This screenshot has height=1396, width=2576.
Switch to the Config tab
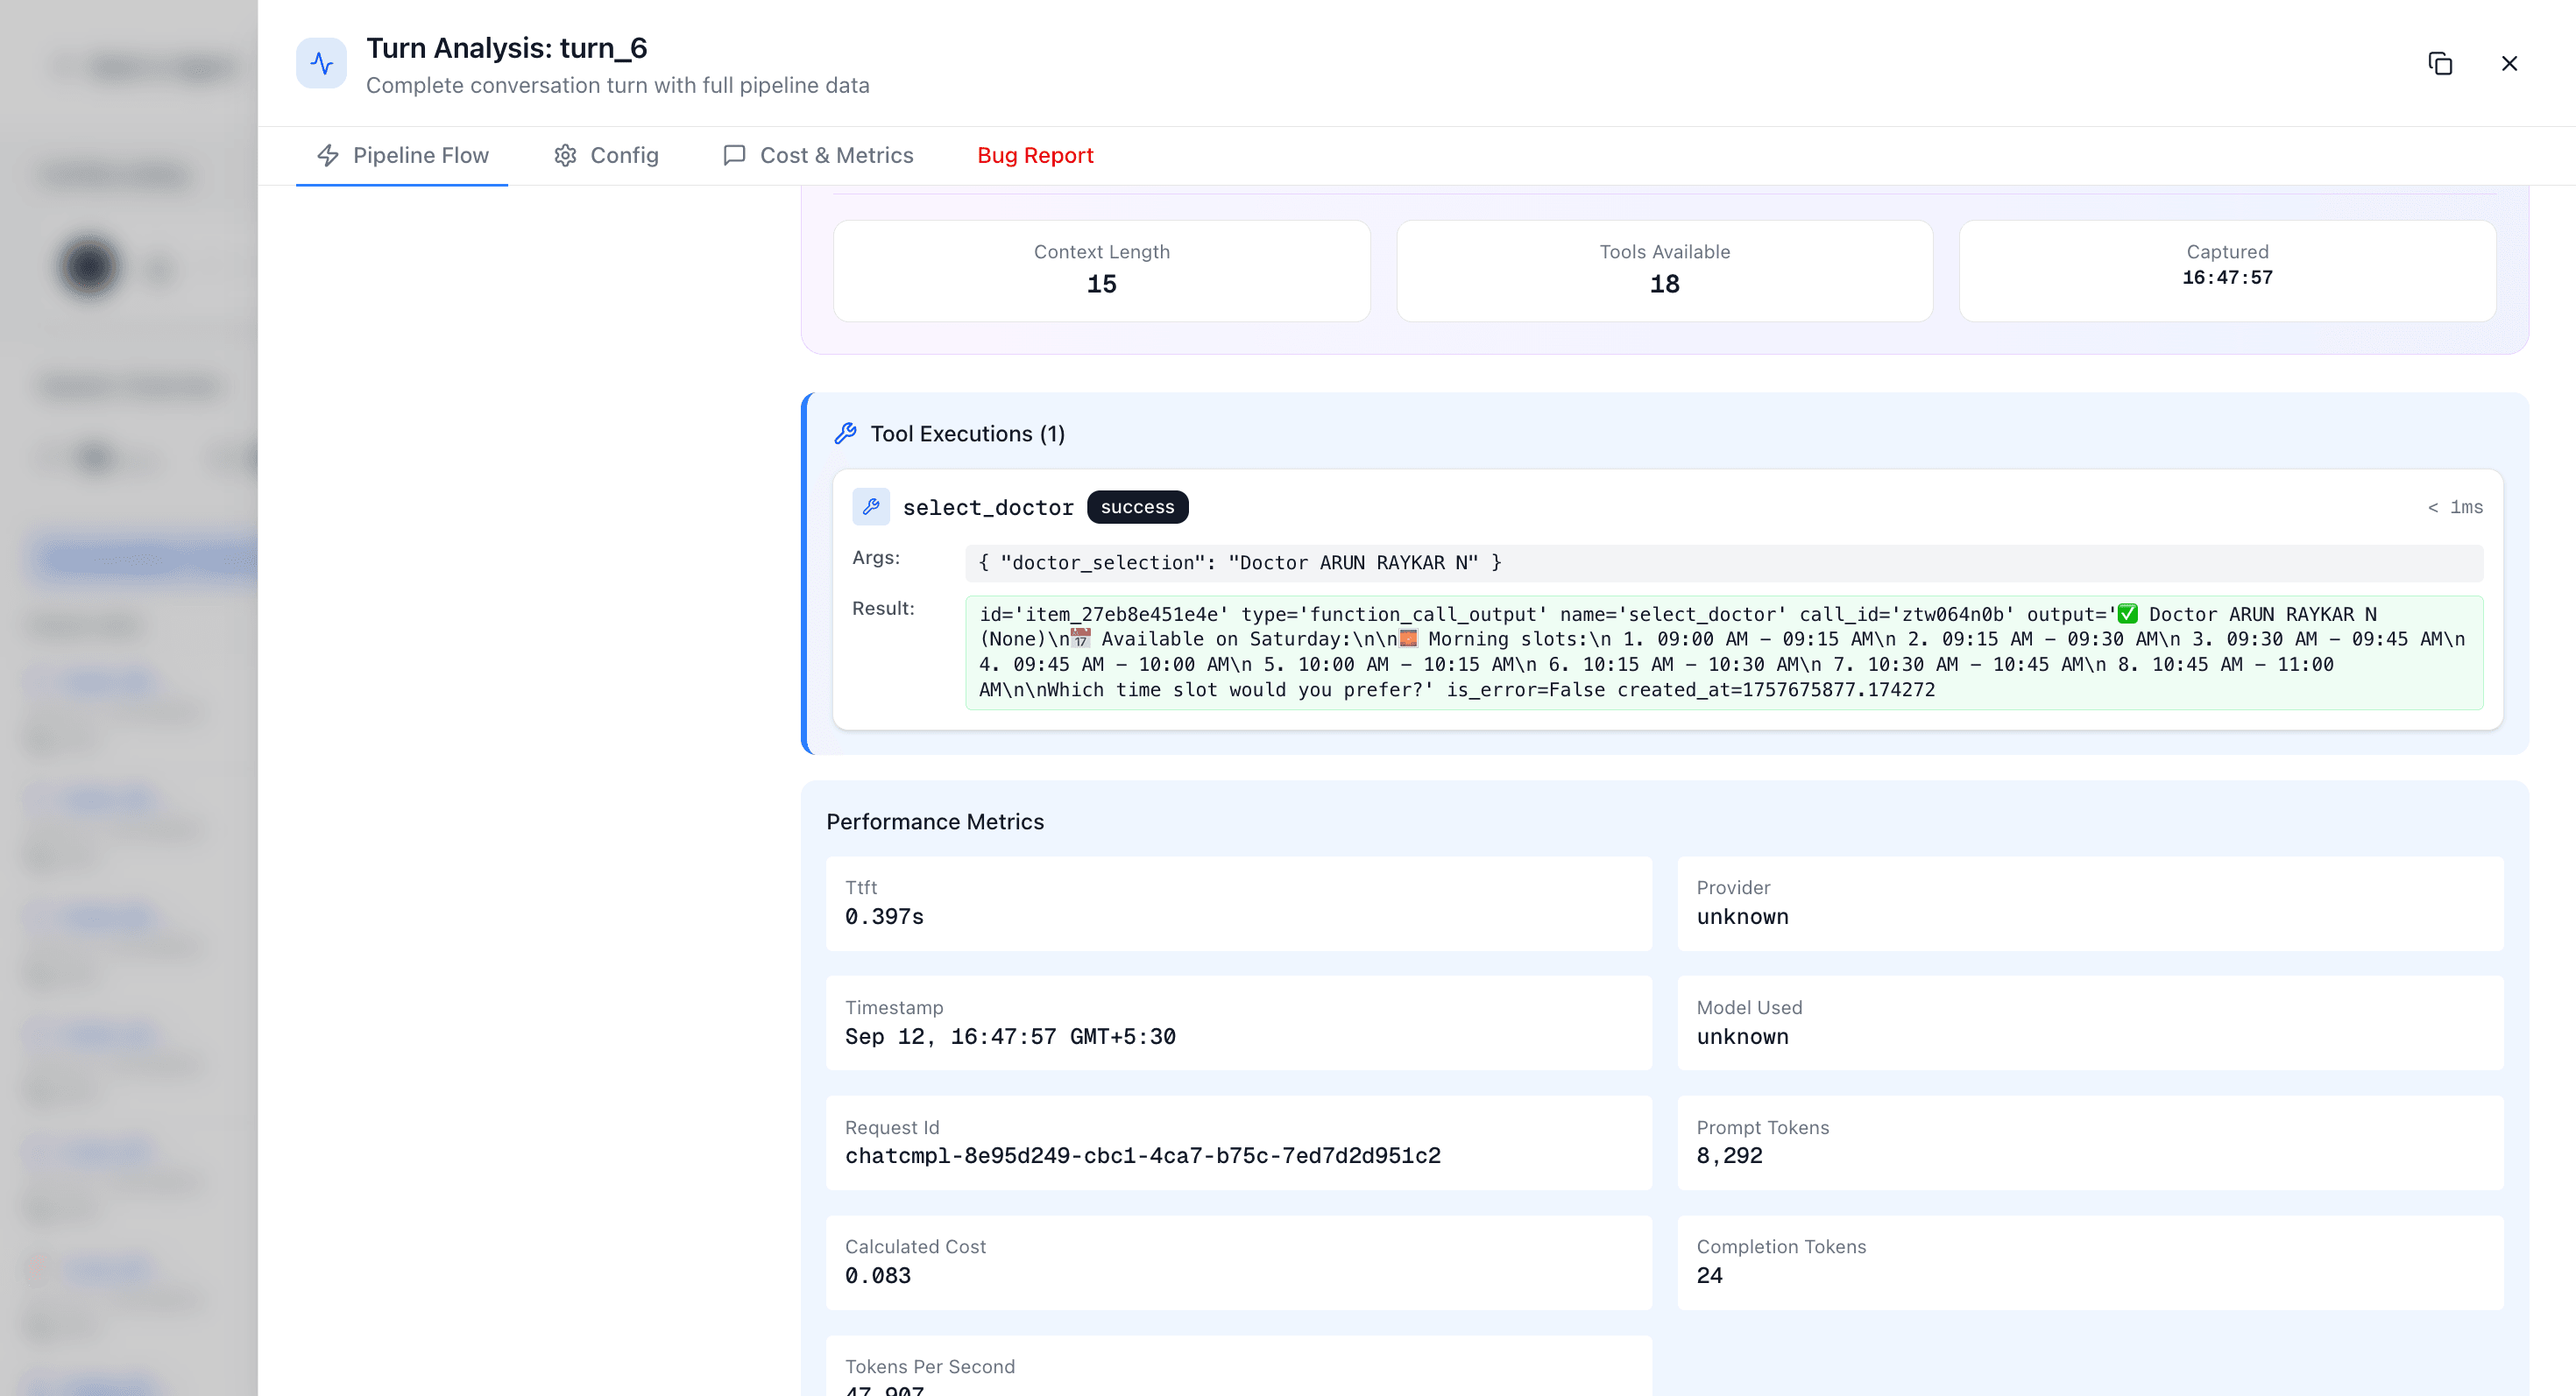(606, 155)
